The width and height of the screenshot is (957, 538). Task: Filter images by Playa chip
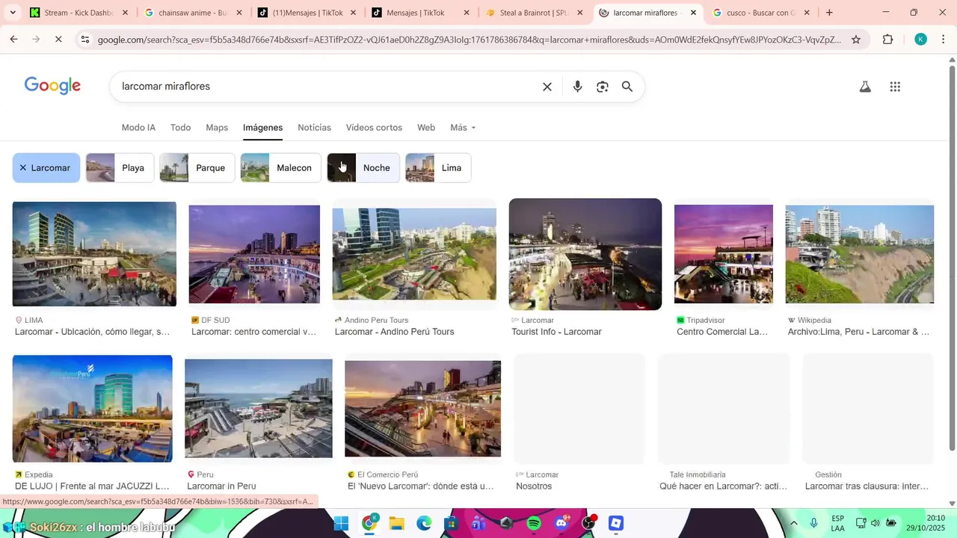click(120, 168)
